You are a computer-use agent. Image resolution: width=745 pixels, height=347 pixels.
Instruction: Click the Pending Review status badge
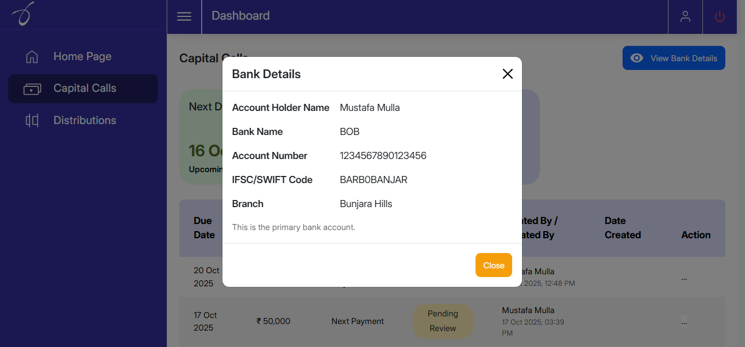coord(443,321)
